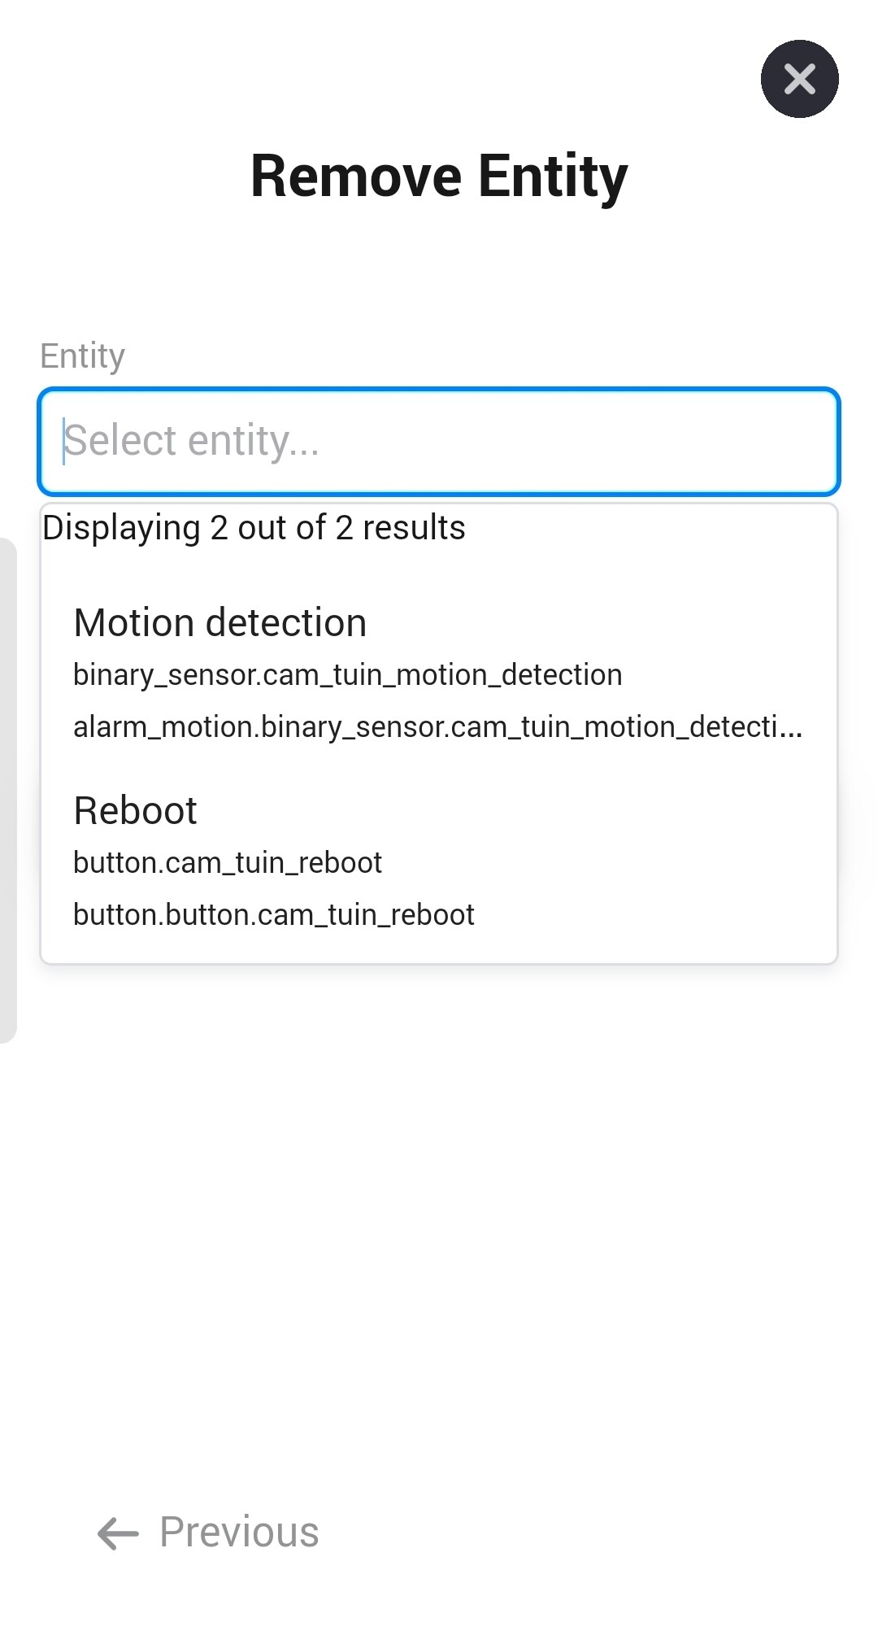Close the Remove Entity dialog
Image resolution: width=878 pixels, height=1631 pixels.
coord(799,79)
